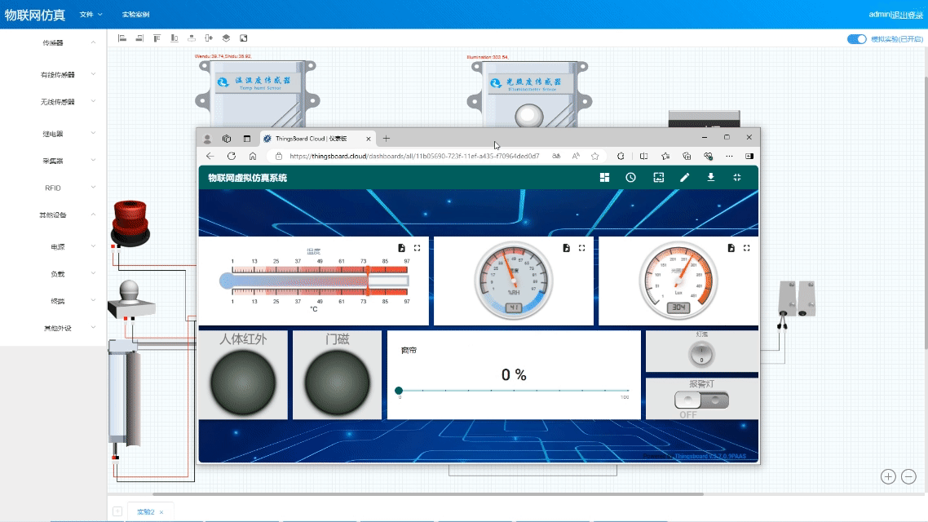Toggle the 灯泡 round knob switch
This screenshot has height=522, width=928.
701,353
